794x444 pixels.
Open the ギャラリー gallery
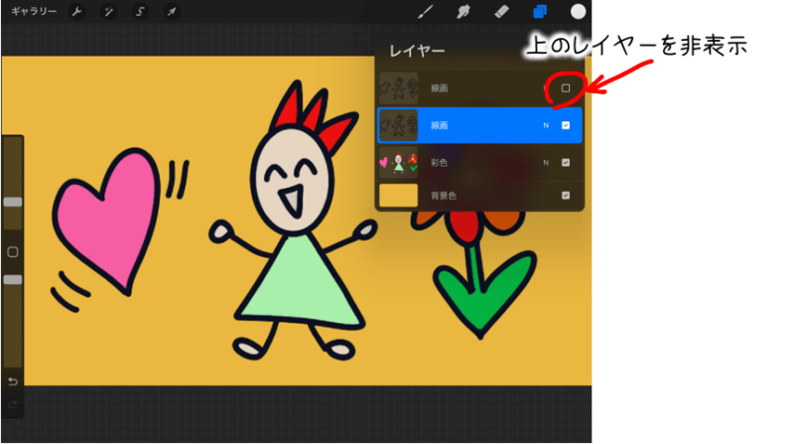coord(34,11)
